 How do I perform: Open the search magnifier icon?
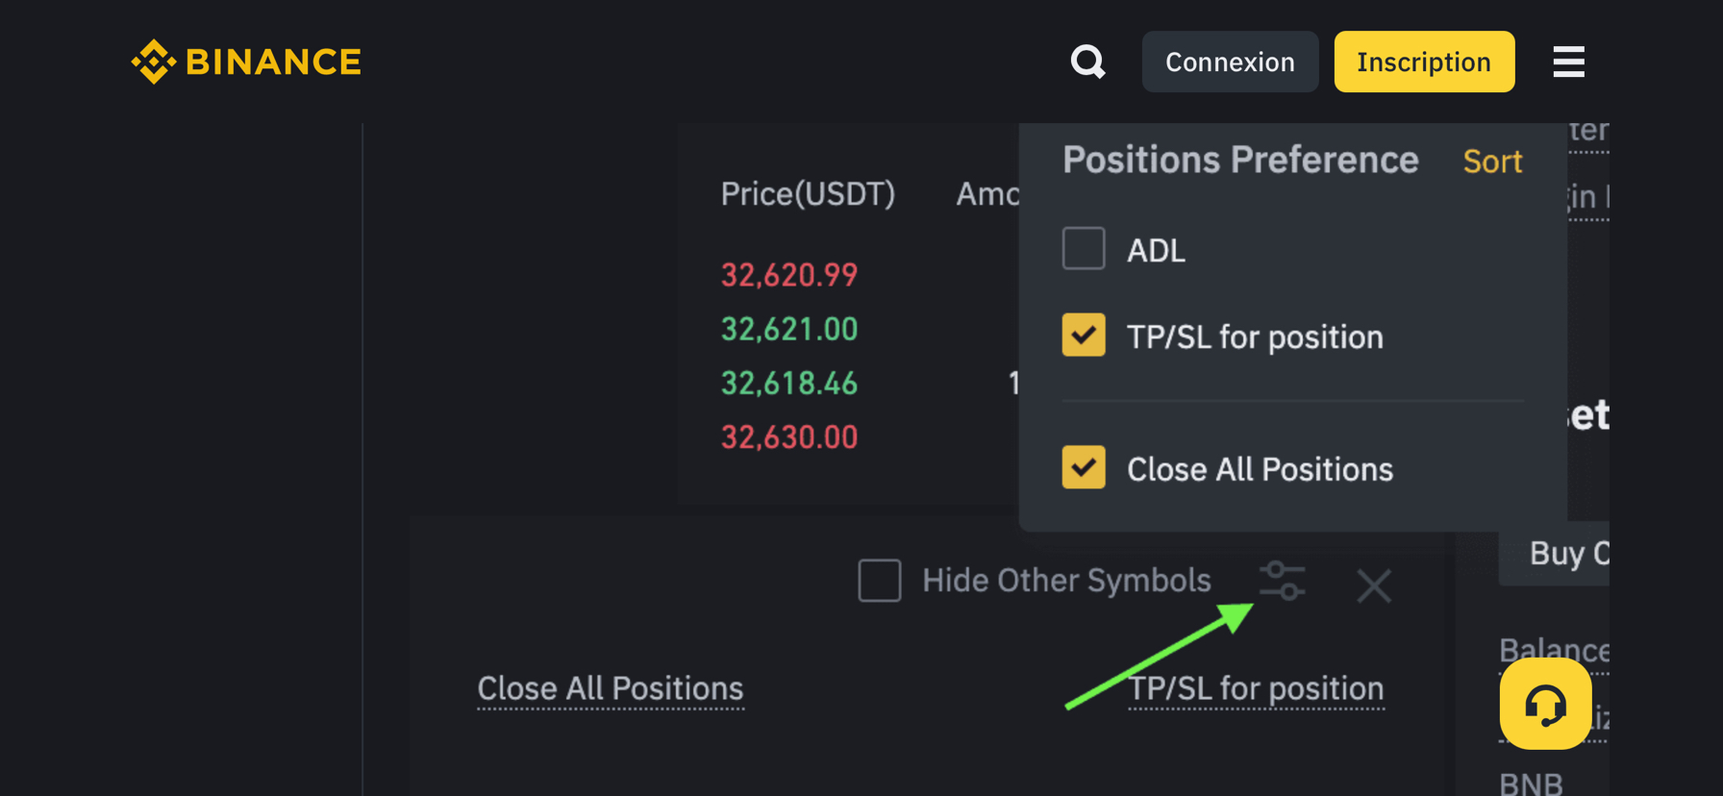(1087, 62)
